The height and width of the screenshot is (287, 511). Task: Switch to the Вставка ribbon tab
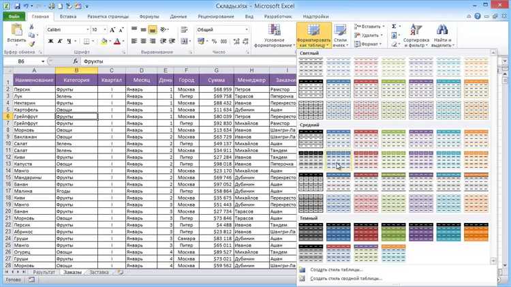(x=68, y=16)
